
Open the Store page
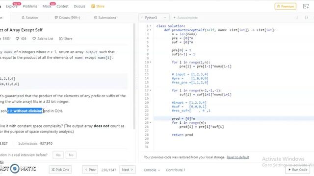[98, 6]
